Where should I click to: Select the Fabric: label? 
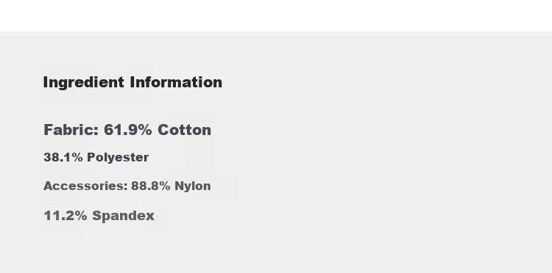point(71,130)
